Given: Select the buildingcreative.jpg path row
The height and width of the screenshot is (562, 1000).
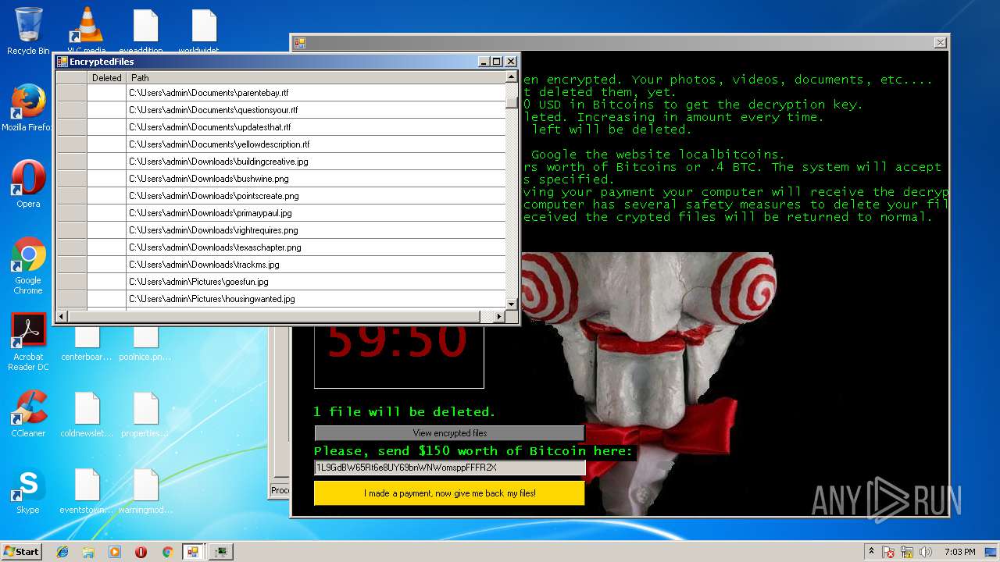Looking at the screenshot, I should (x=316, y=162).
